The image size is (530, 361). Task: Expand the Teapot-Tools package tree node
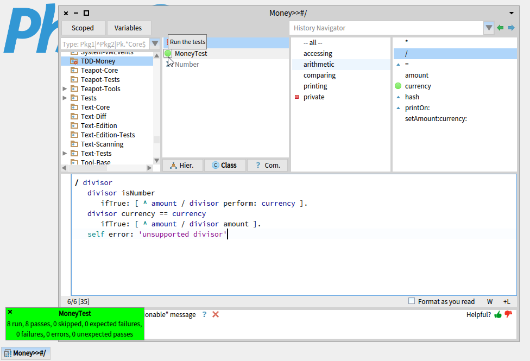point(65,89)
